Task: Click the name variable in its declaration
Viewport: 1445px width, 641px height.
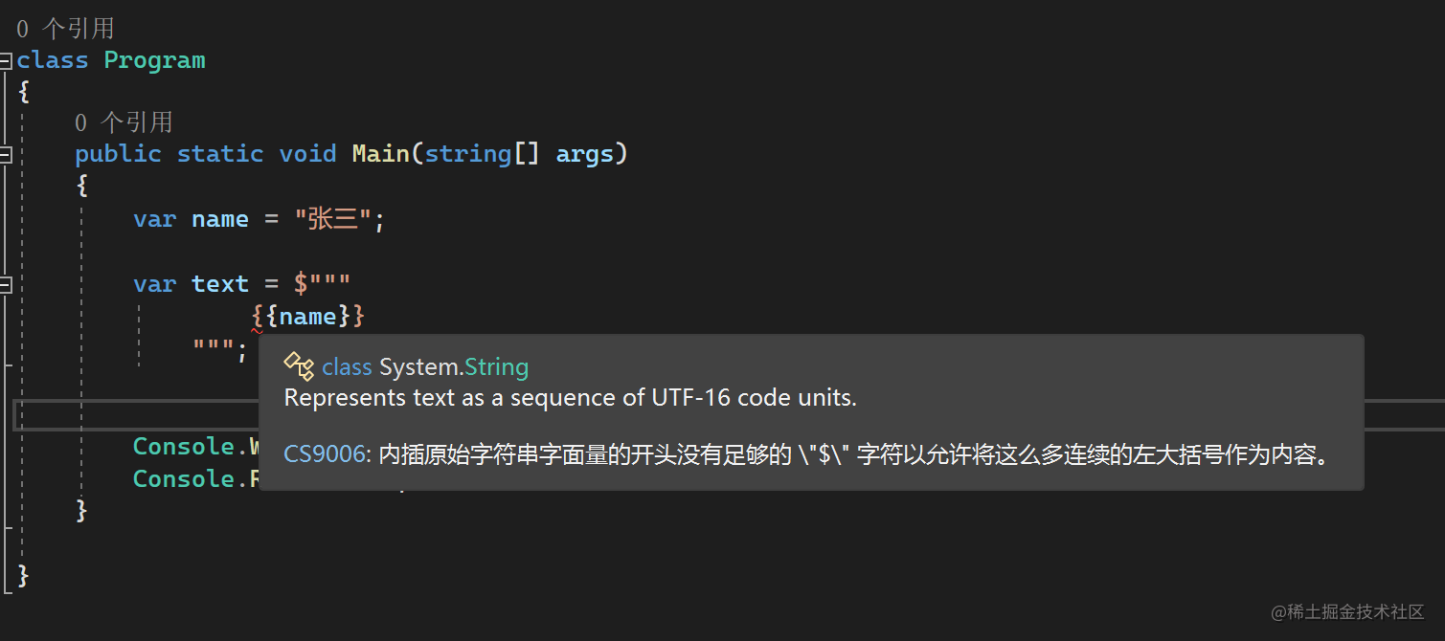Action: pos(219,219)
